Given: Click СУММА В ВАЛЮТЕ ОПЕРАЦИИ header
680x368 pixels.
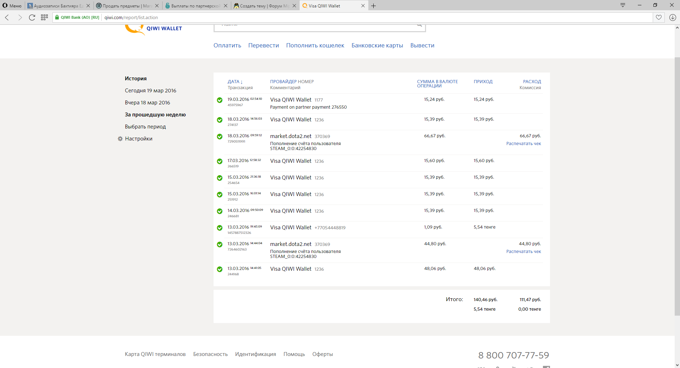Looking at the screenshot, I should click(x=437, y=84).
